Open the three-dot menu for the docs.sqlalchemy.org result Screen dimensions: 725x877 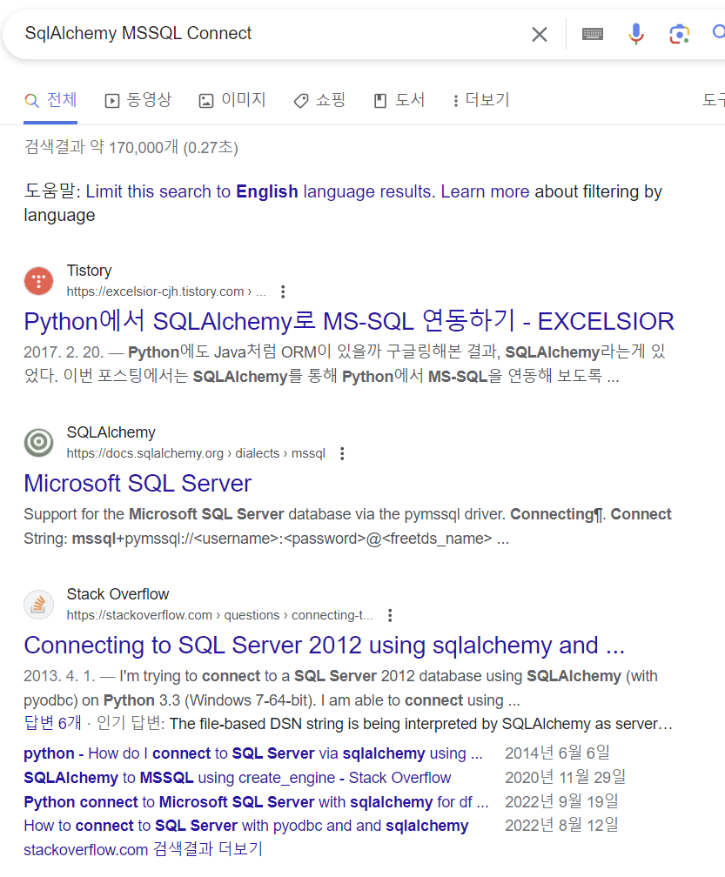[342, 453]
